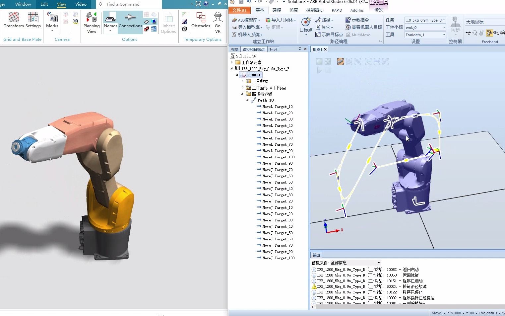
Task: Switch to 建模 modeling ribbon tab
Action: coord(277,10)
